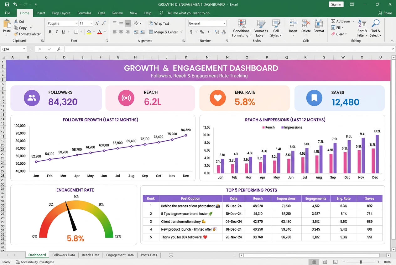396x265 pixels.
Task: Toggle Underline formatting
Action: click(x=64, y=32)
